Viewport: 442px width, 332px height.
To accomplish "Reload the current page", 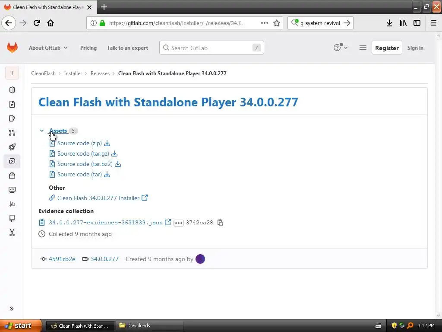I will click(x=37, y=23).
